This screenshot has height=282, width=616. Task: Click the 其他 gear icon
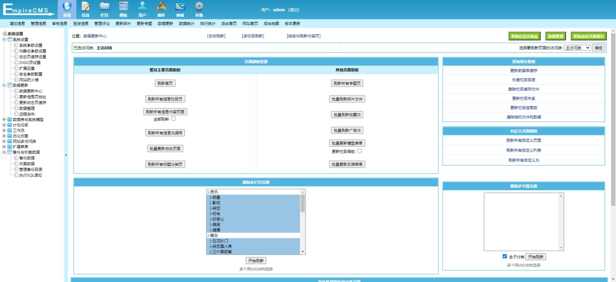coord(199,7)
